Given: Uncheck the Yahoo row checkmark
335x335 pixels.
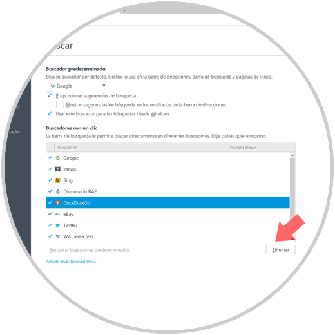Looking at the screenshot, I should (x=50, y=169).
